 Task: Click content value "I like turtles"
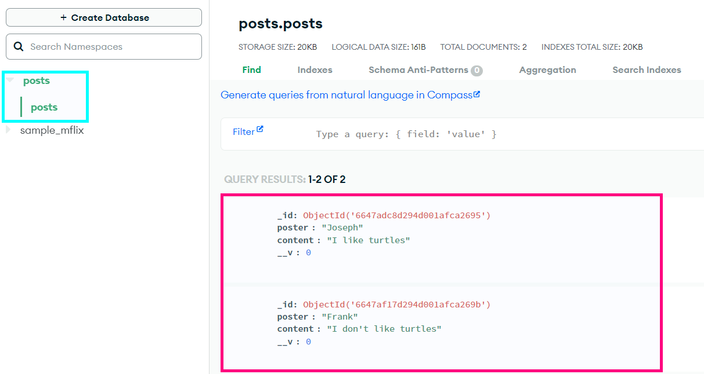point(369,240)
